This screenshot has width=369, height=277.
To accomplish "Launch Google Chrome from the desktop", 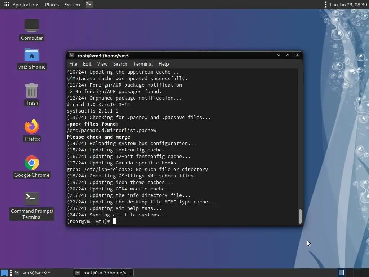I will 32,167.
